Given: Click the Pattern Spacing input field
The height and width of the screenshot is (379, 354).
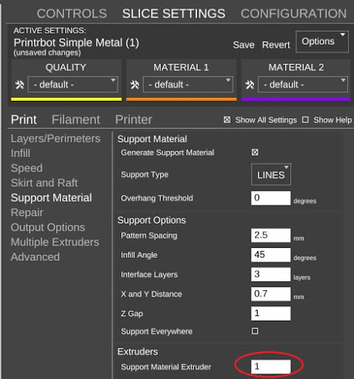Looking at the screenshot, I should point(271,235).
